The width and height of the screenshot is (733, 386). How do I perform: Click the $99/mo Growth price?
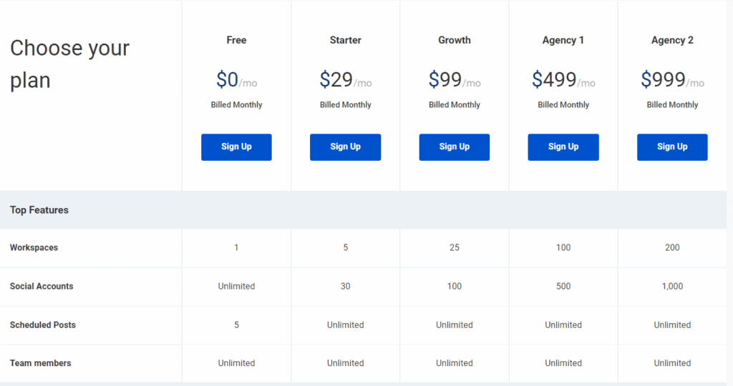tap(455, 80)
